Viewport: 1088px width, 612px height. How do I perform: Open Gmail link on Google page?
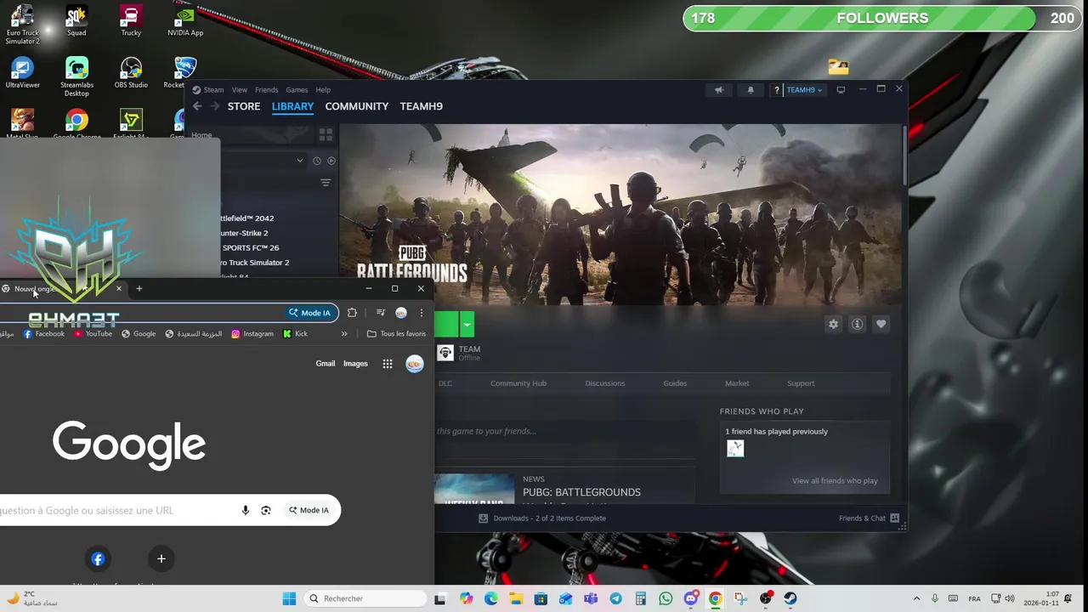[326, 364]
